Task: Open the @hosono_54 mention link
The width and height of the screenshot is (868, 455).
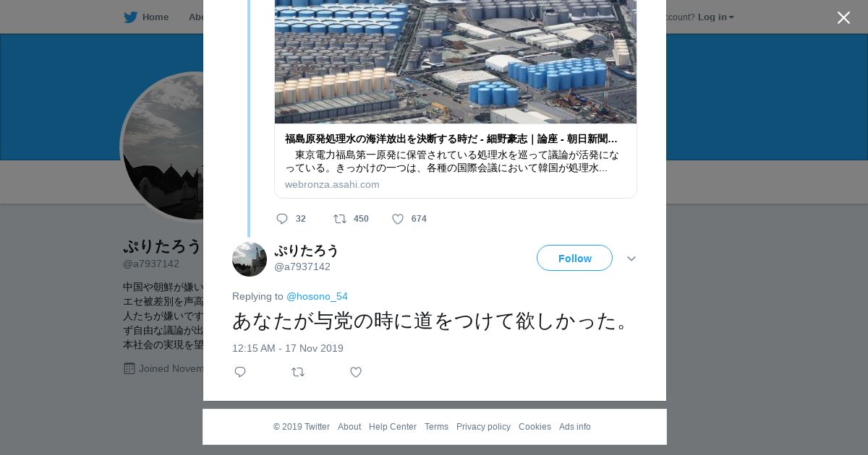Action: (x=317, y=296)
